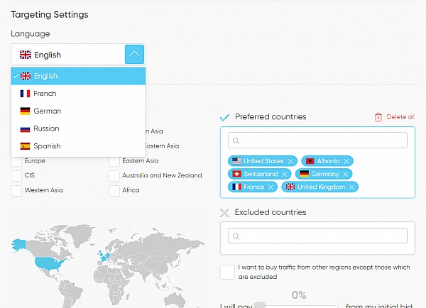Screen dimensions: 426x308
Task: Remove Switzerland tag with its X icon
Action: pyautogui.click(x=285, y=174)
